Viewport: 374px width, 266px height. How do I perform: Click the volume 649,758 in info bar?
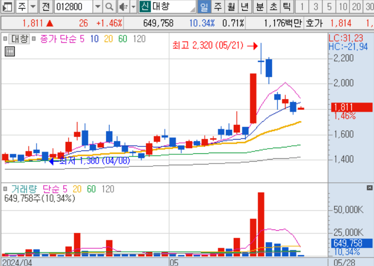pyautogui.click(x=158, y=23)
